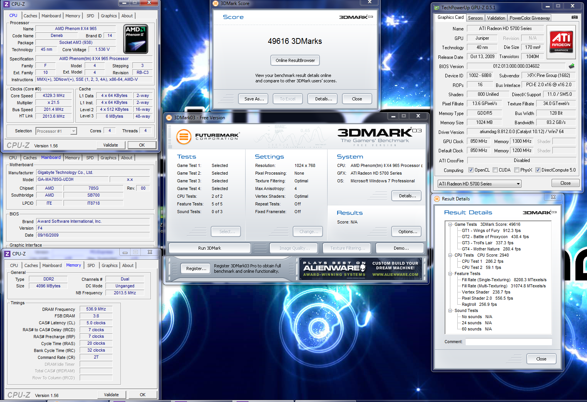Select SPD tab in top CPU-Z window
The height and width of the screenshot is (402, 587).
[x=90, y=16]
